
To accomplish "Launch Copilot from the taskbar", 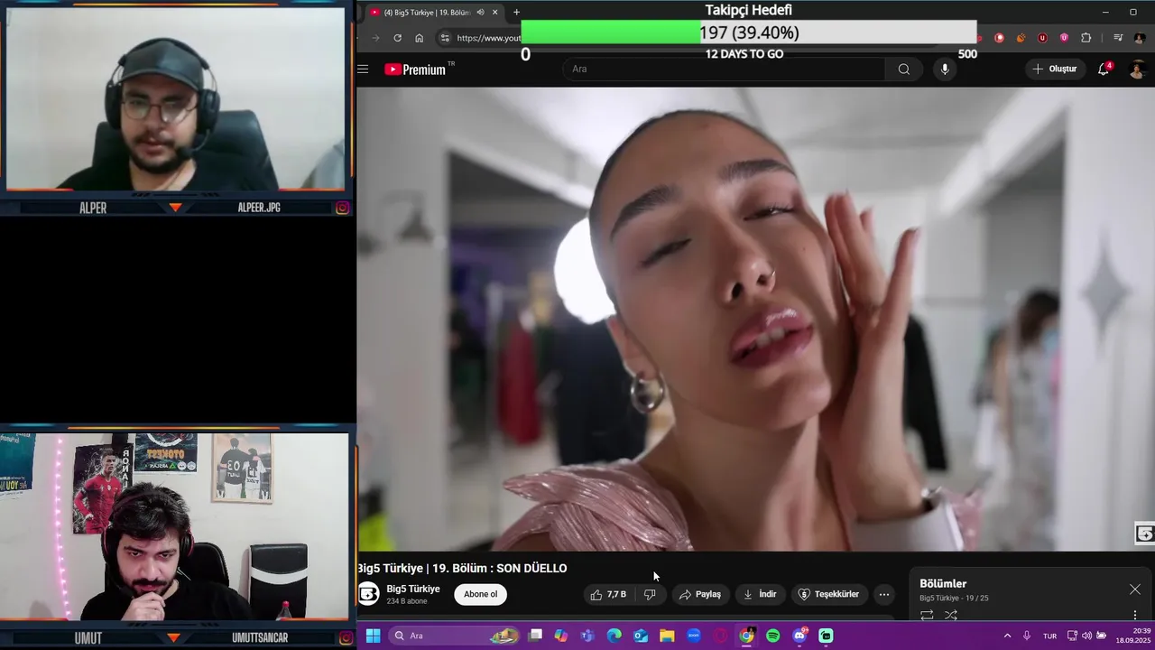I will 561,636.
